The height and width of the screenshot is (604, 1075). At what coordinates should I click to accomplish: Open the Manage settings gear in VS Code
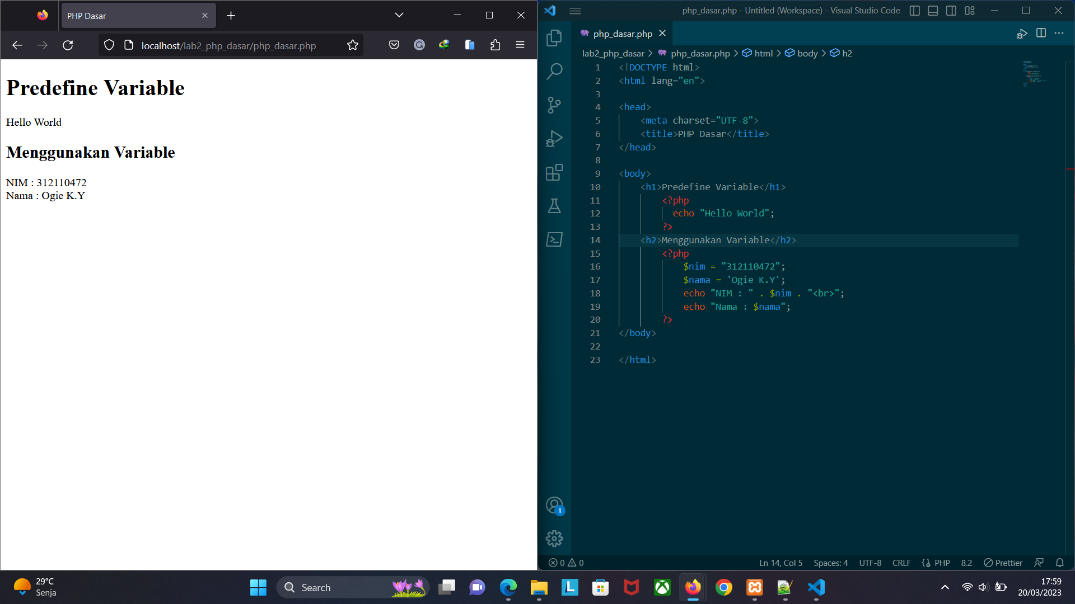click(554, 538)
